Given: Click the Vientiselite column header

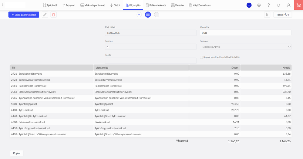Looking at the screenshot, I should tap(141, 68).
